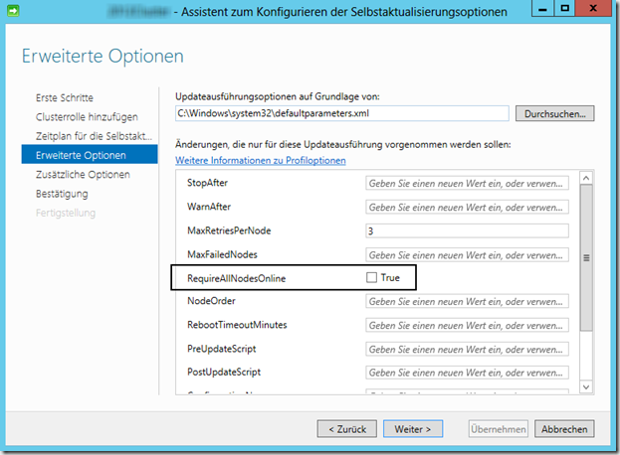Click the scroll up arrow of options list
Viewport: 620px width, 455px height.
pos(586,178)
